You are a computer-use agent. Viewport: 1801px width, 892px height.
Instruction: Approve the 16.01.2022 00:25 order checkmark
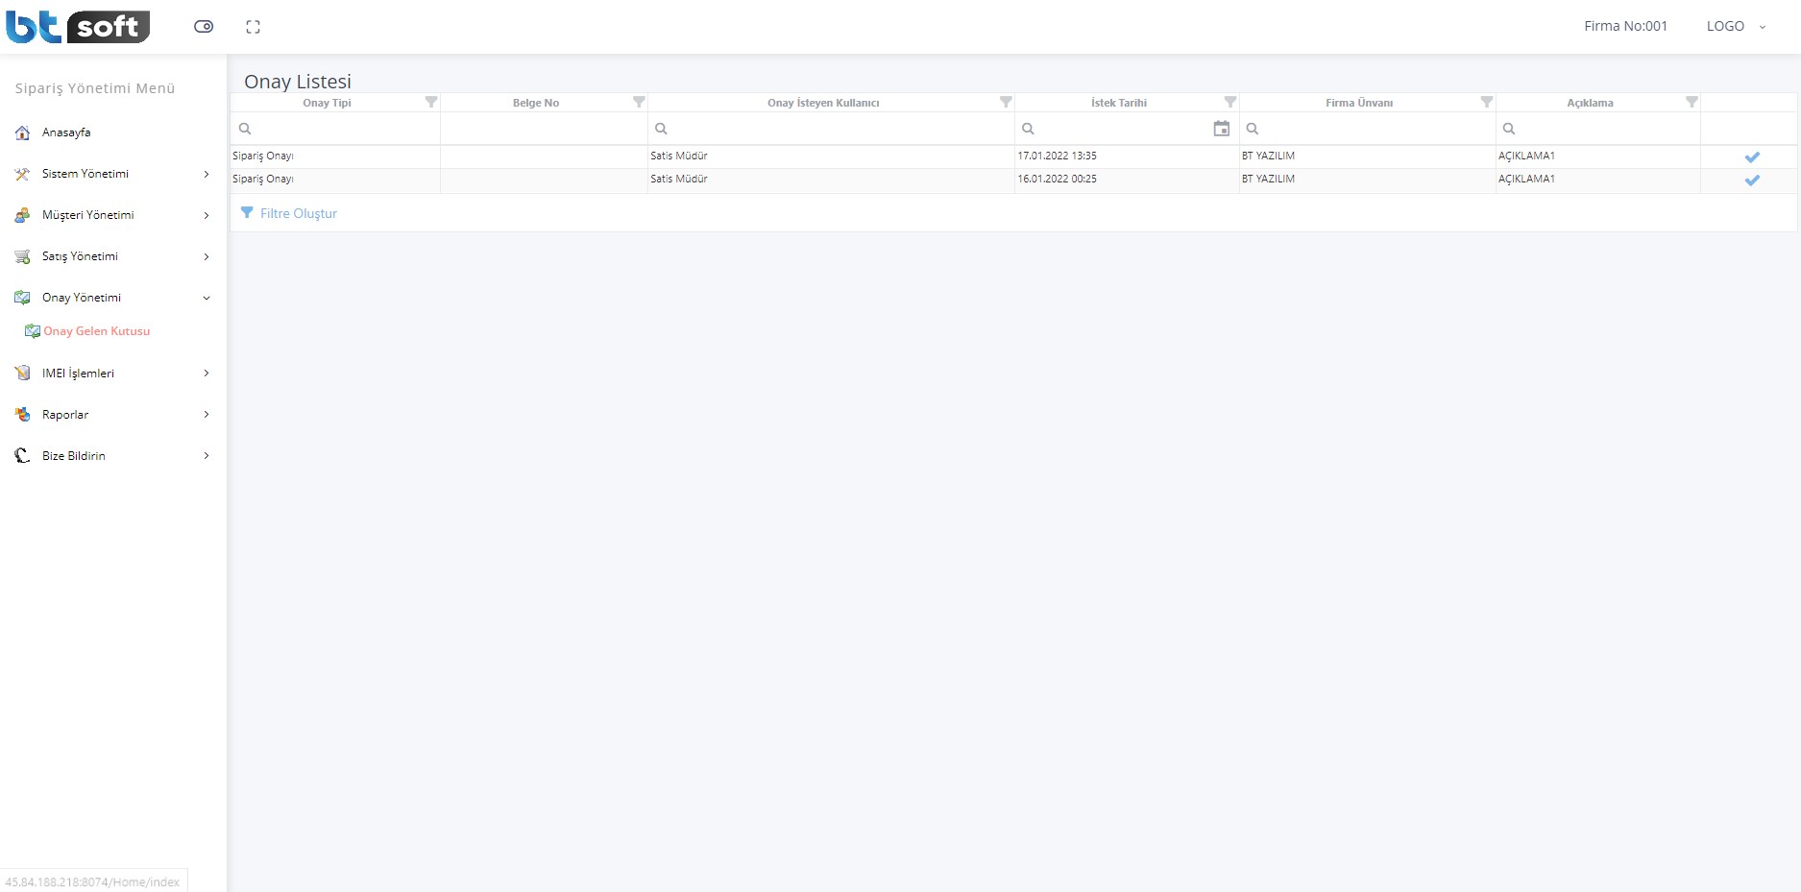point(1752,180)
